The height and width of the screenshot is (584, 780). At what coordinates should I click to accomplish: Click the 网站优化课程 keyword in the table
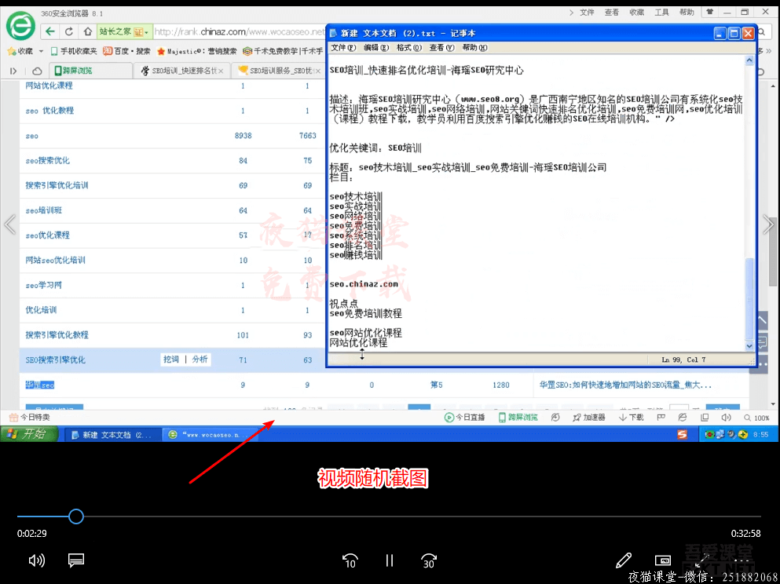[x=49, y=86]
